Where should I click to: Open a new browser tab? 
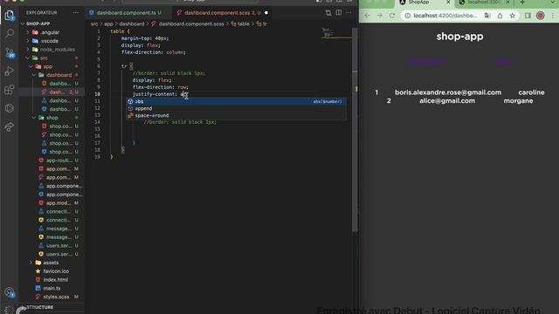(522, 3)
